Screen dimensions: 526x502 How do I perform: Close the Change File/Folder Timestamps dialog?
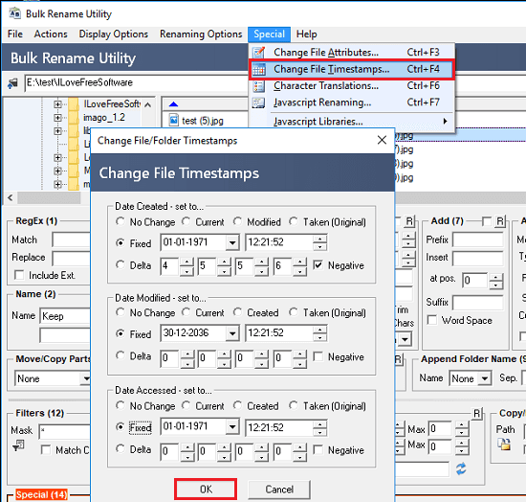click(x=382, y=140)
